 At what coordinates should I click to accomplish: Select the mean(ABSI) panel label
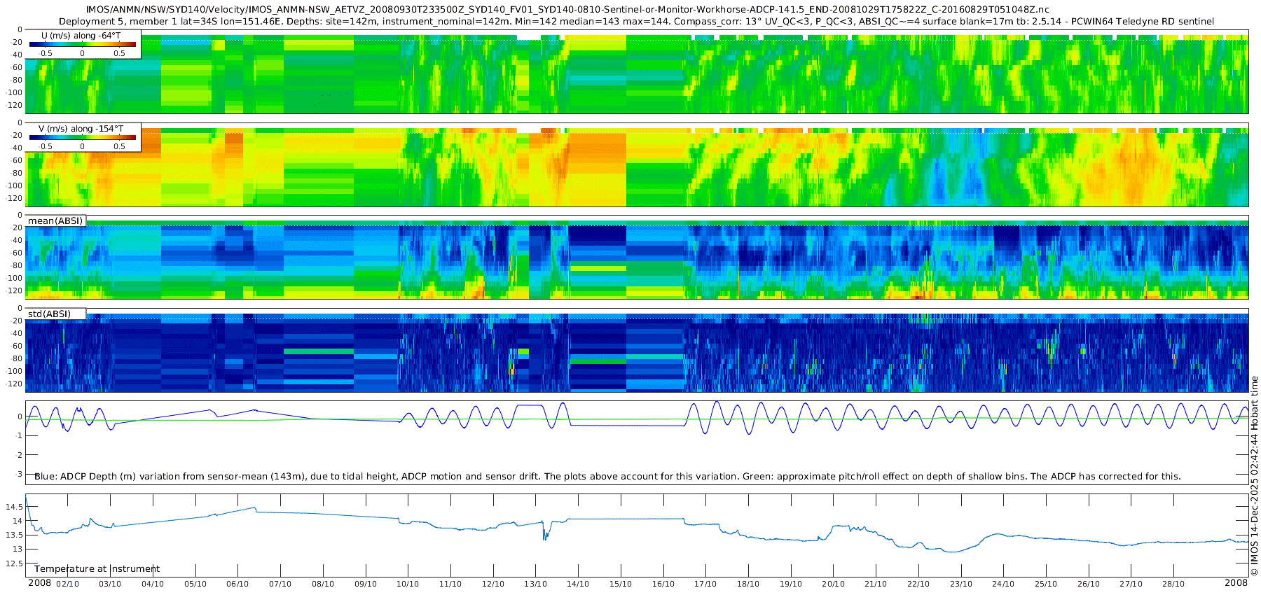(x=55, y=220)
